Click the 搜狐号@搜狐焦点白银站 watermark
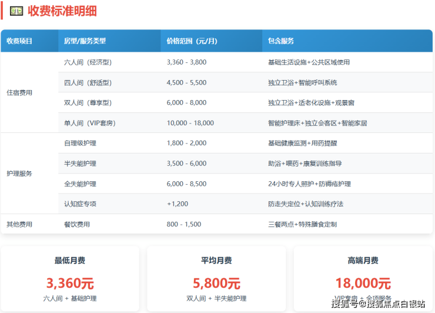The width and height of the screenshot is (435, 313). pos(378,304)
